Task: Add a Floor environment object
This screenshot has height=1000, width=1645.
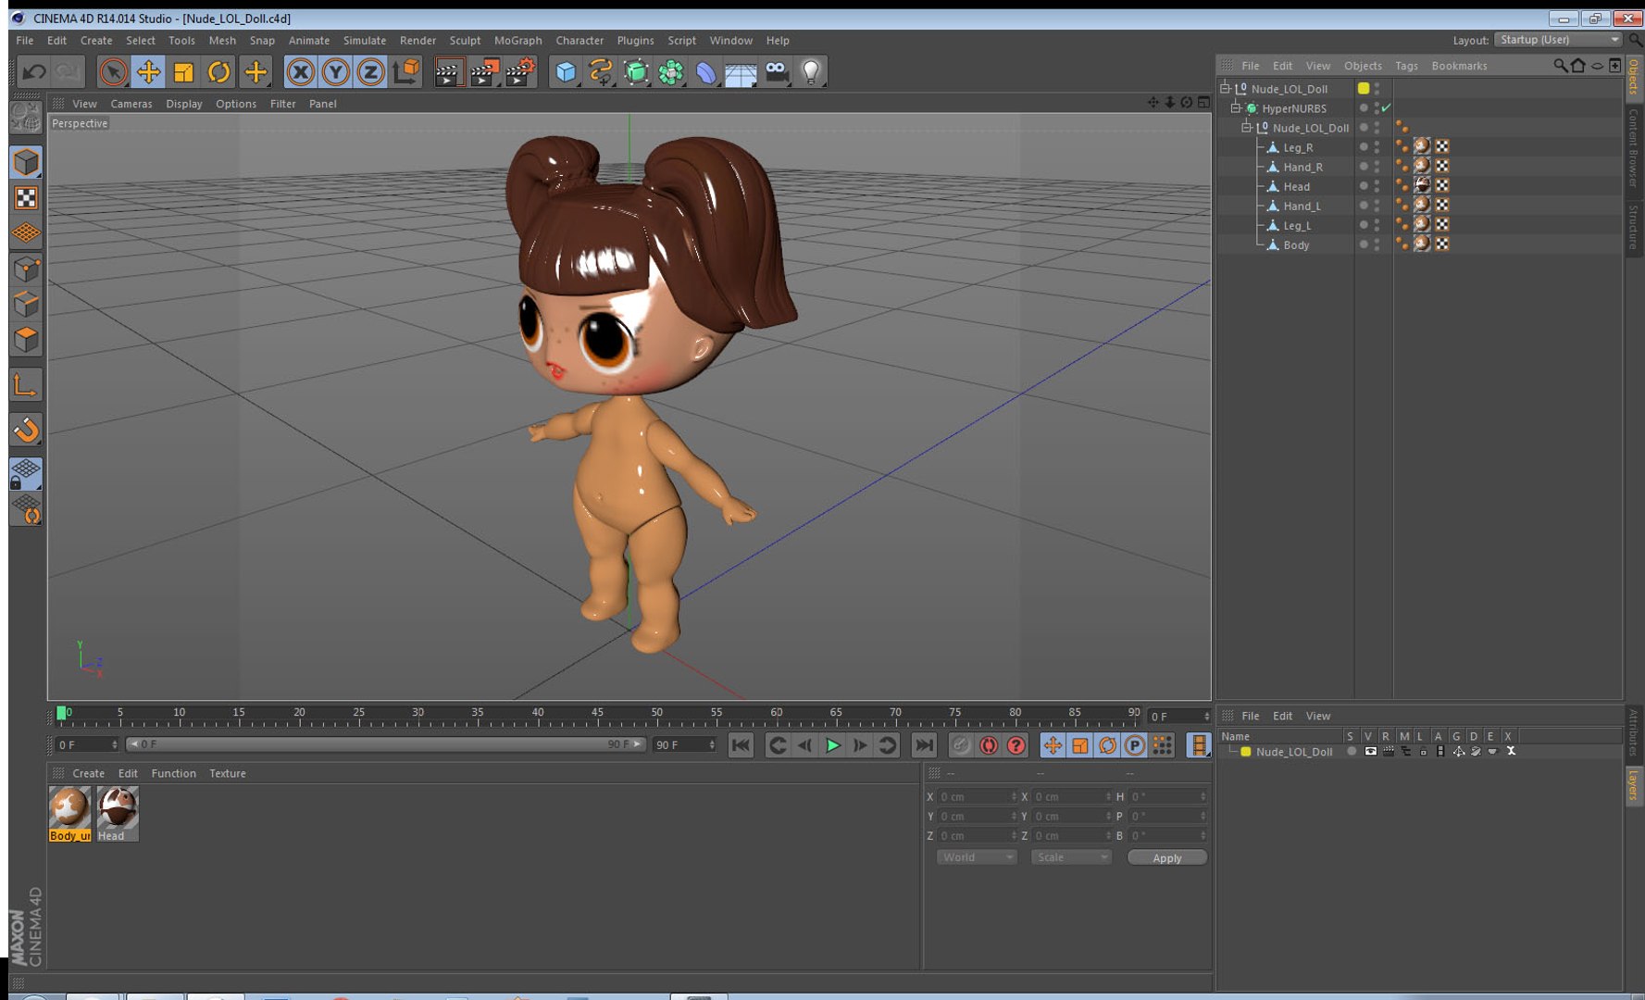Action: tap(741, 72)
